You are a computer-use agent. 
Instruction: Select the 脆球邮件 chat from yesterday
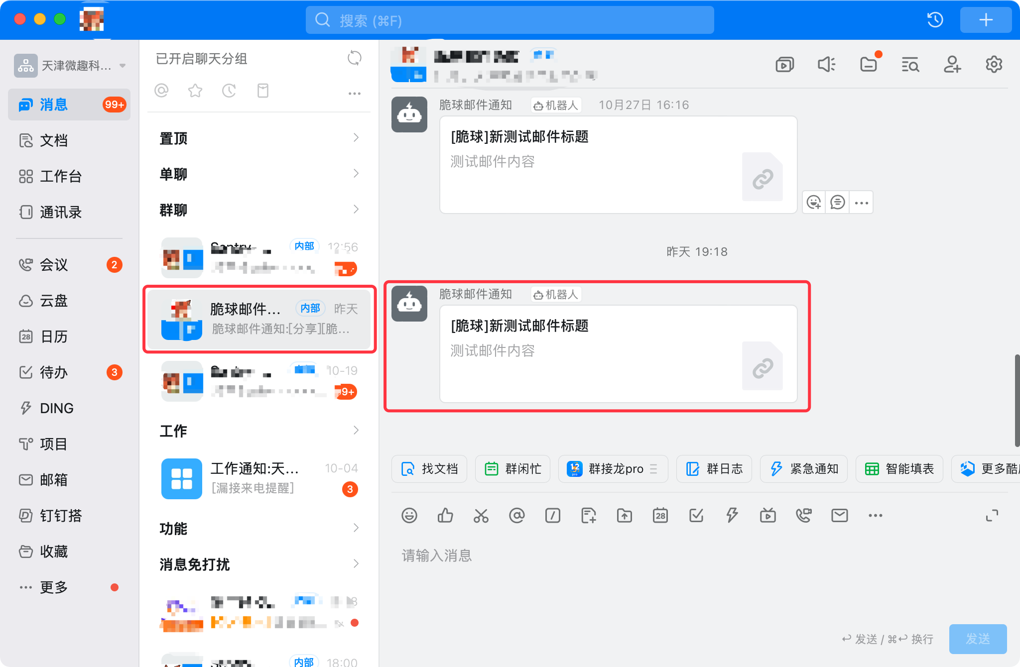click(x=259, y=319)
